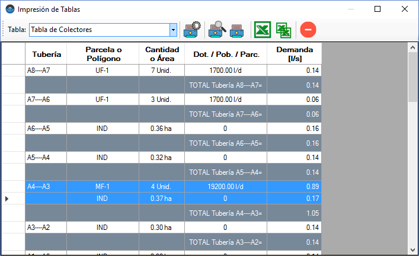Click the Dot. / Pob. / Parc. column header
Screen dimensions: 419x256
[226, 54]
